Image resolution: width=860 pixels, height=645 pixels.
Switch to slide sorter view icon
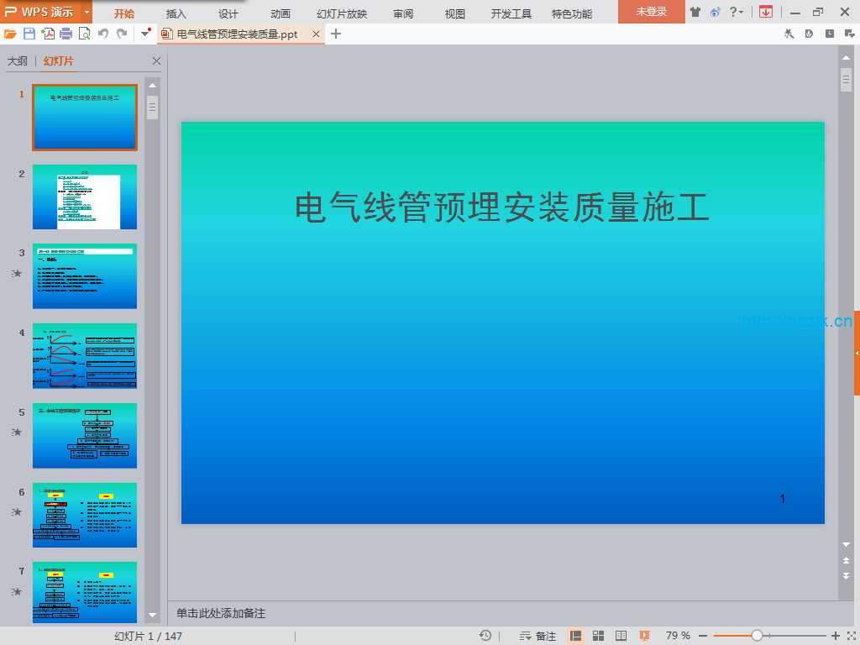coord(599,636)
